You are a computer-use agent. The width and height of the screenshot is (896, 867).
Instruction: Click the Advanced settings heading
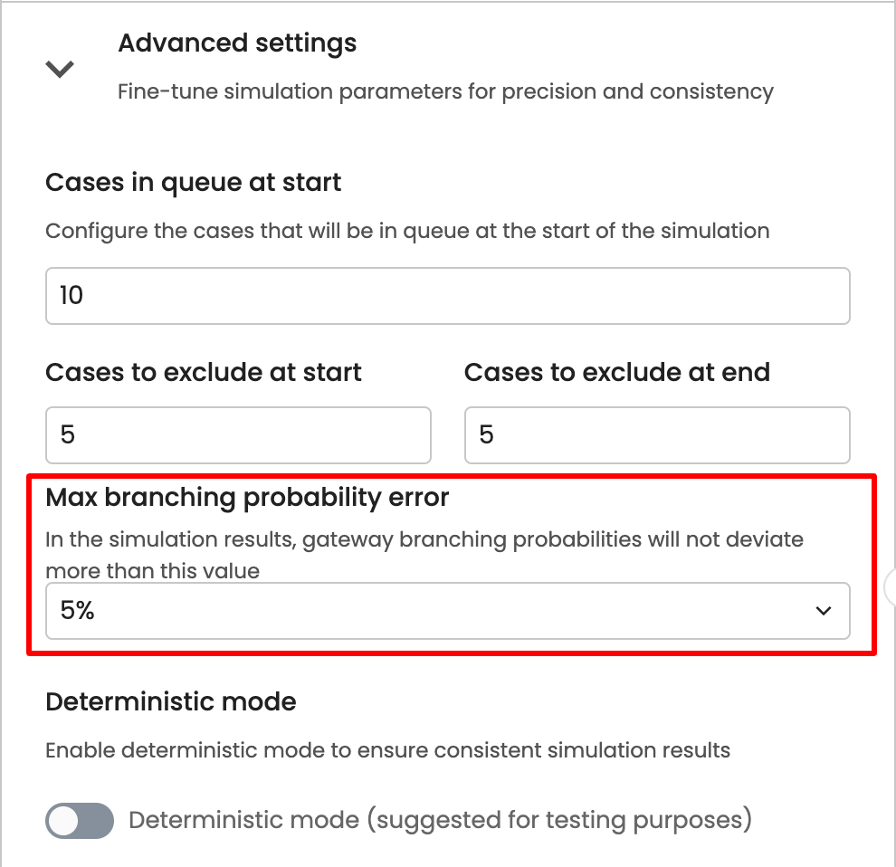tap(237, 43)
